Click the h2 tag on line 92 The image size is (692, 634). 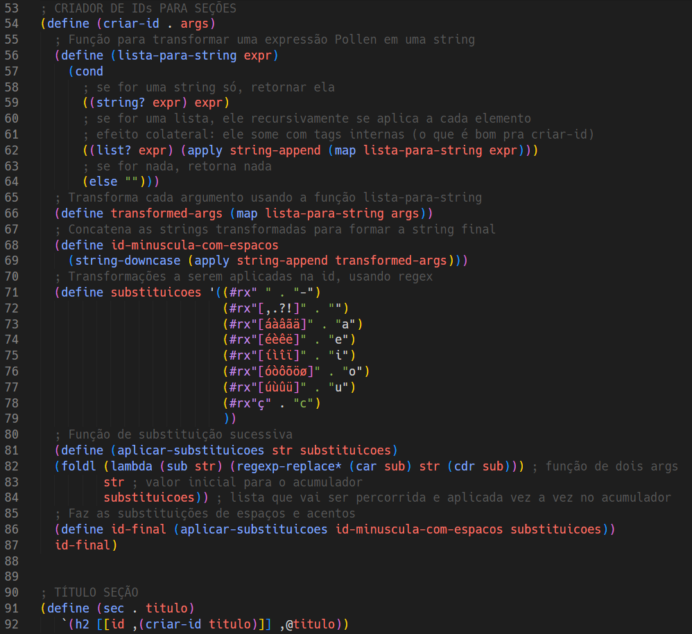pyautogui.click(x=83, y=624)
